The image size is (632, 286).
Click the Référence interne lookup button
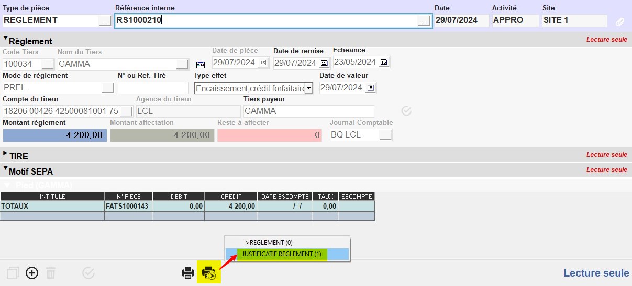[x=423, y=21]
